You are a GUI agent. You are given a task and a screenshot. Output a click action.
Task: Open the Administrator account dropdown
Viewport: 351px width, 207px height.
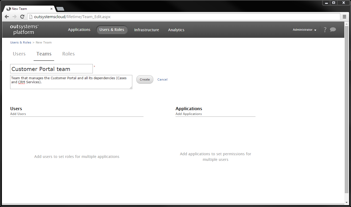304,30
